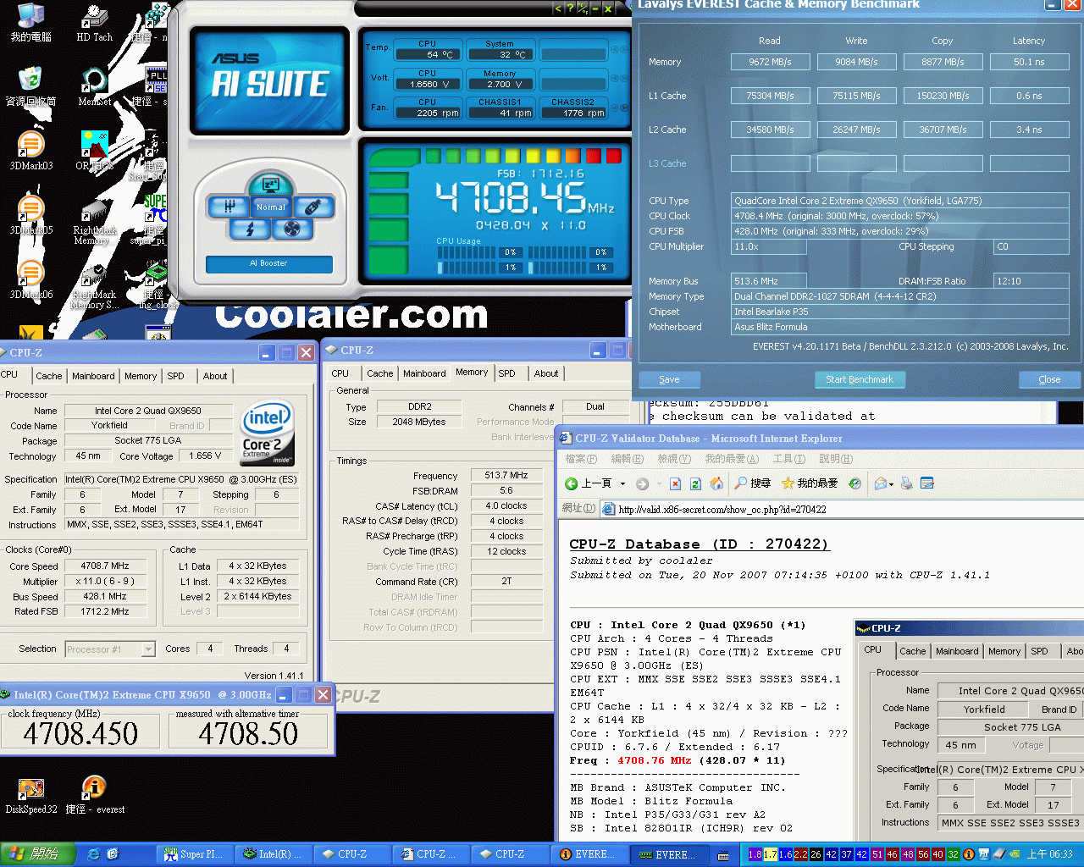Click CAS# Latency 4.0 clocks value
Viewport: 1084px width, 867px height.
(506, 505)
